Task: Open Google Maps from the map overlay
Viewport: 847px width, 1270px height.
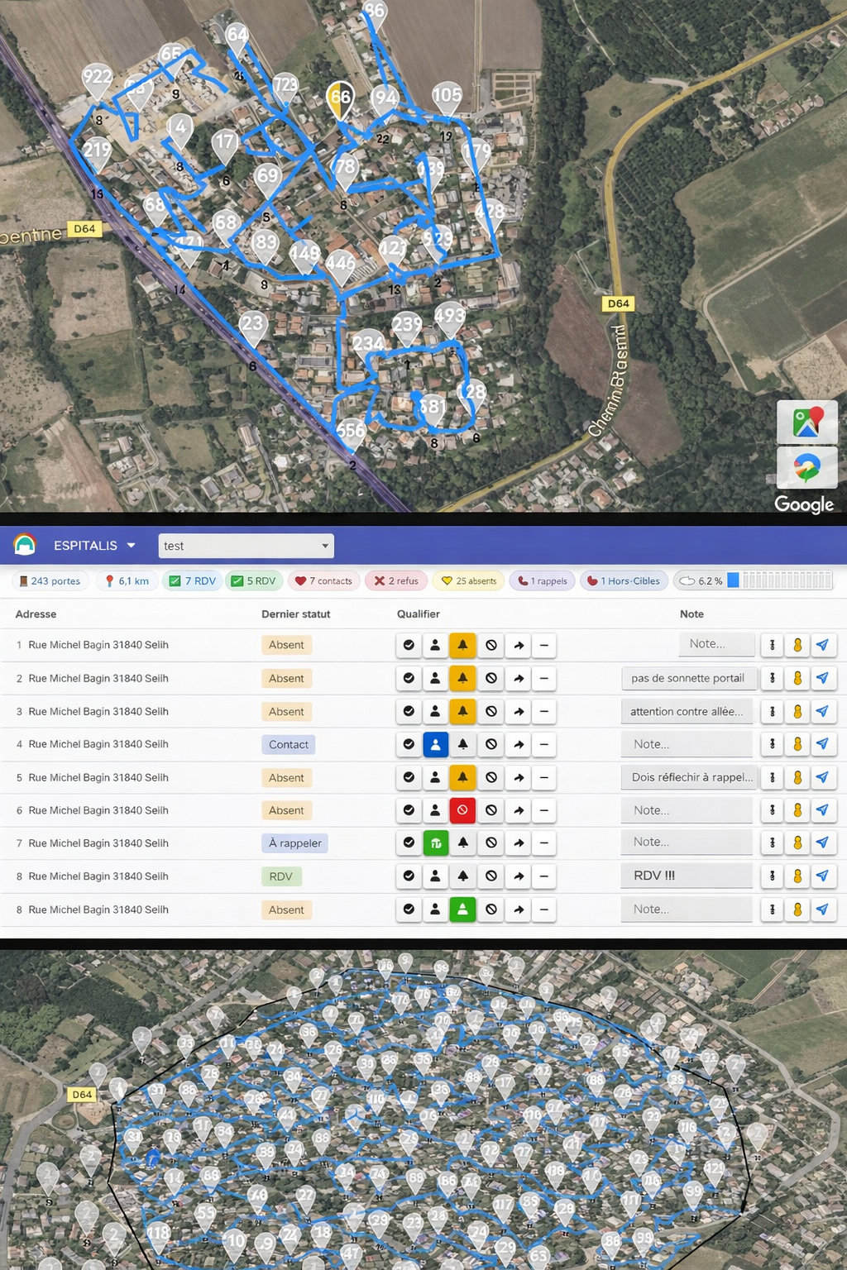Action: click(806, 422)
